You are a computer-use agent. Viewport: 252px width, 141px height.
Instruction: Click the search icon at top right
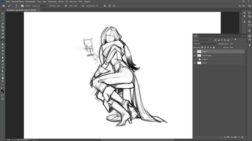[240, 6]
